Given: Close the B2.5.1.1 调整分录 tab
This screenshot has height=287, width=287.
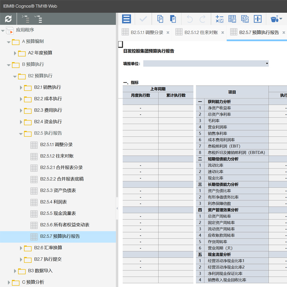Looking at the screenshot, I should (x=168, y=33).
